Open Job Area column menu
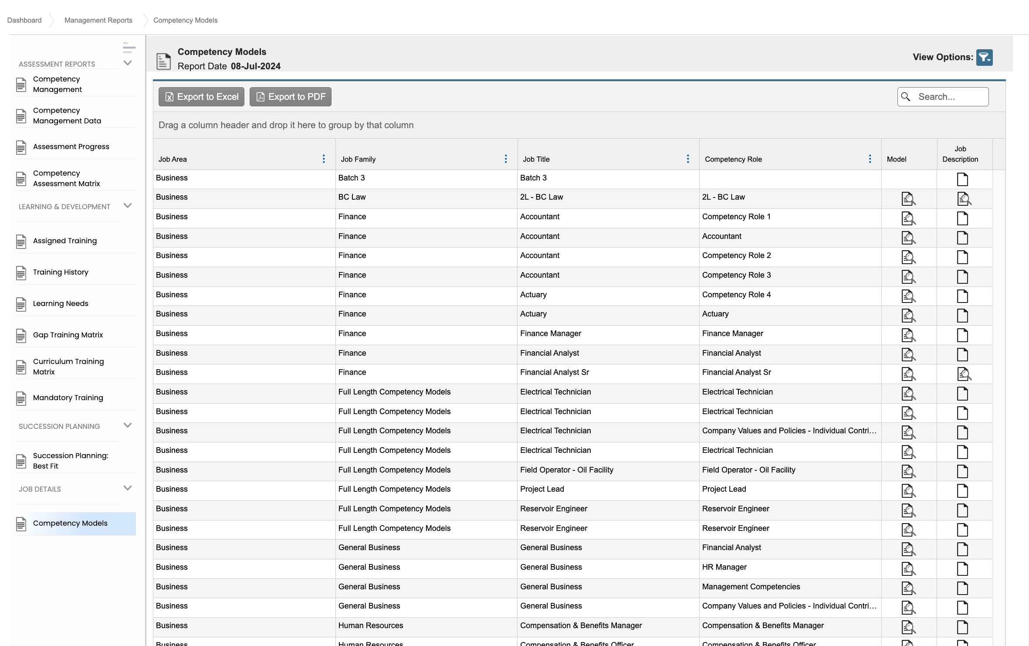The height and width of the screenshot is (646, 1029). (x=324, y=159)
